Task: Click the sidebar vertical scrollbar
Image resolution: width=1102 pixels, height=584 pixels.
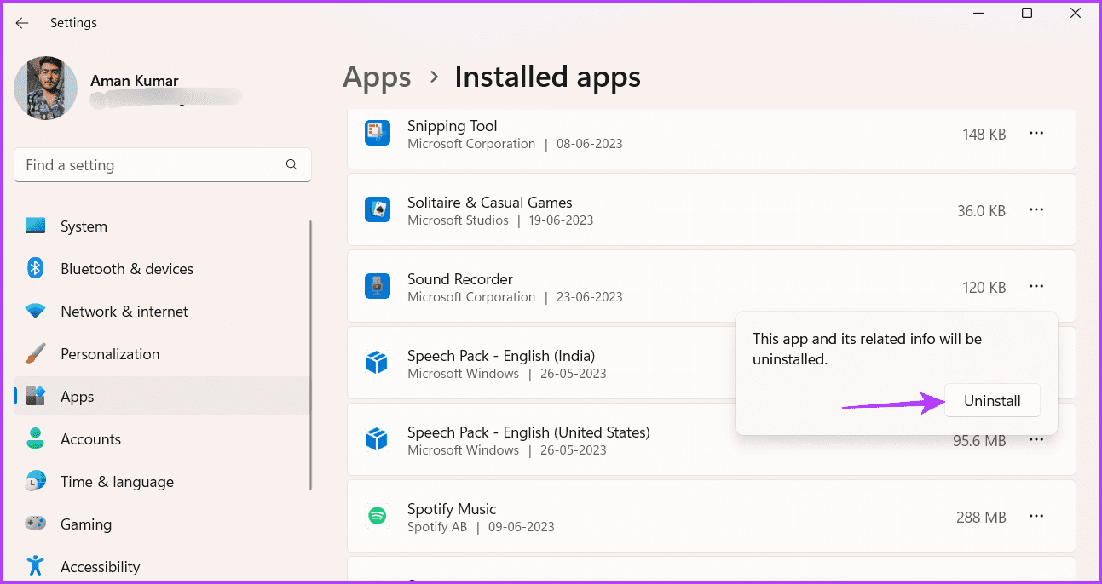Action: [310, 355]
